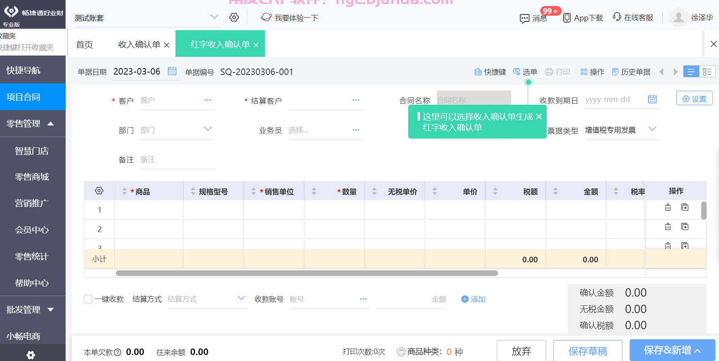
Task: Close the green tooltip hint
Action: coord(539,116)
